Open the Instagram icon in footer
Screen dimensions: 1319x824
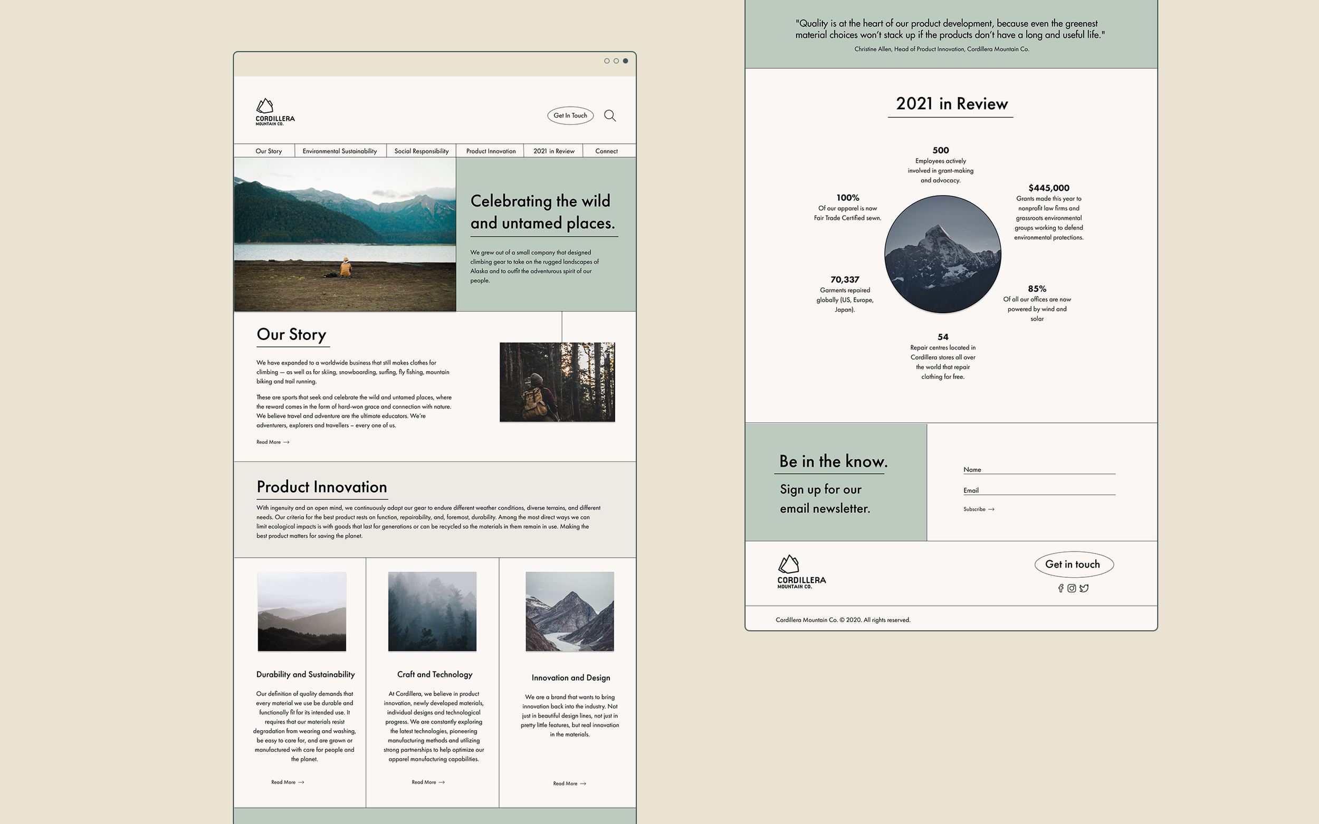pos(1072,588)
